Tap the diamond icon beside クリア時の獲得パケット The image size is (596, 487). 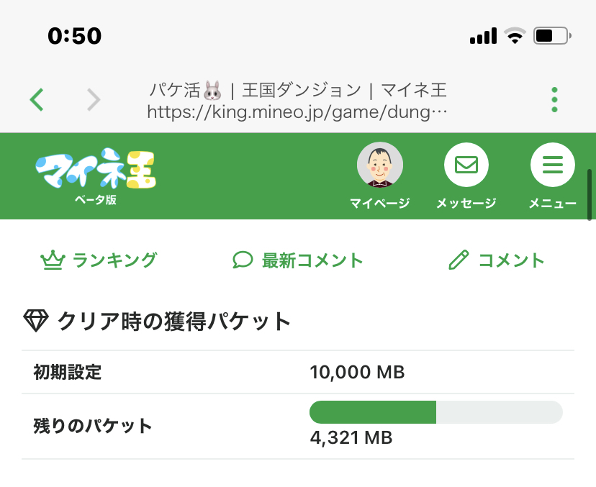[35, 320]
